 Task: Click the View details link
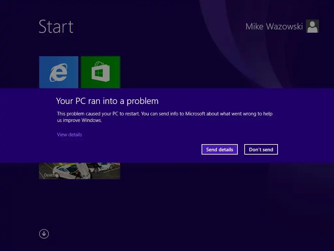click(x=69, y=134)
